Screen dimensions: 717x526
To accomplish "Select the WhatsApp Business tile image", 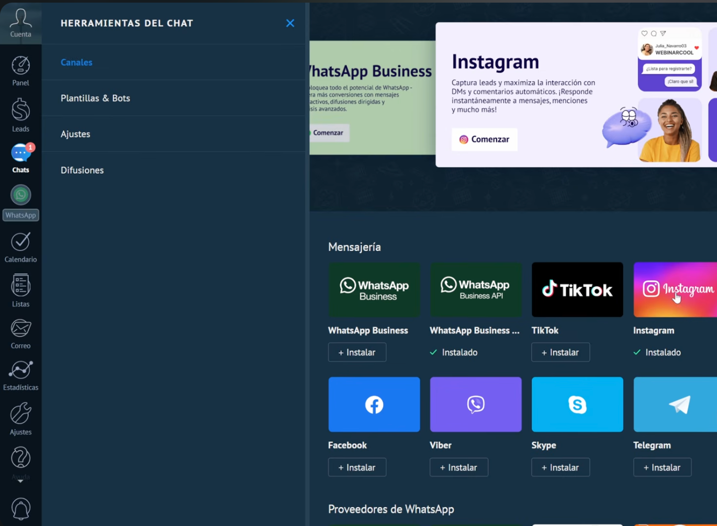I will click(374, 289).
